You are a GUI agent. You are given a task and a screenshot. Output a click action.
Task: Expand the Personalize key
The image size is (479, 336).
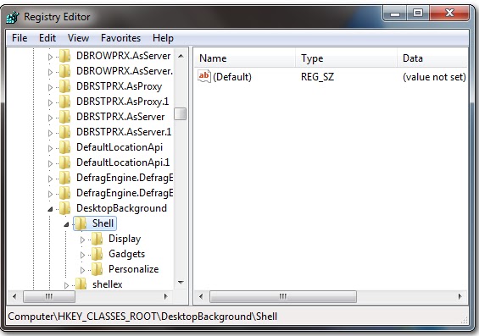[x=82, y=270]
